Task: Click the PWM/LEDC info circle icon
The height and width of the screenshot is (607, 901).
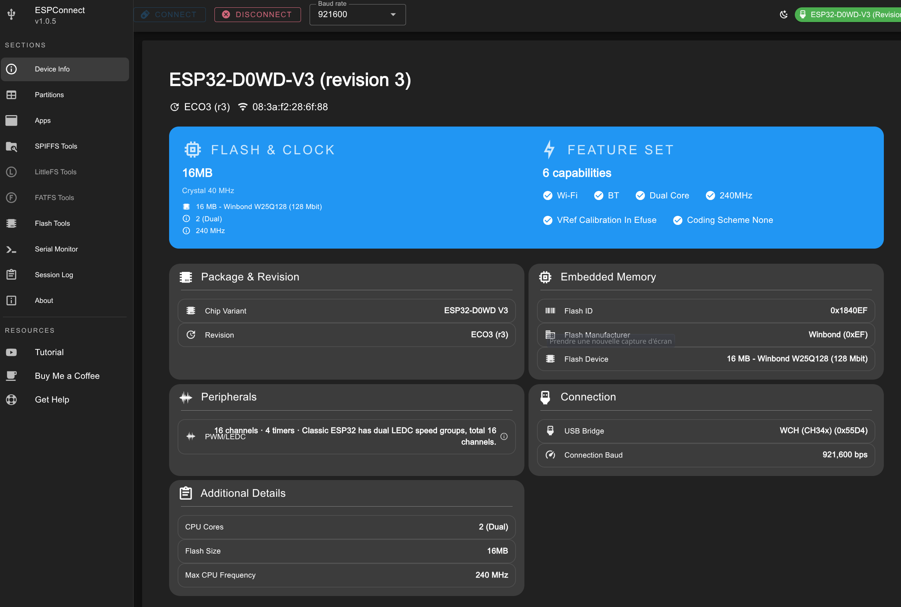Action: coord(504,436)
